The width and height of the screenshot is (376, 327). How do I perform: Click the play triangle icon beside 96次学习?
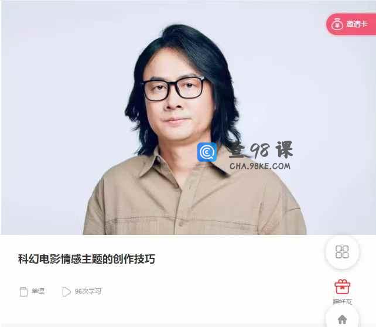pyautogui.click(x=66, y=291)
